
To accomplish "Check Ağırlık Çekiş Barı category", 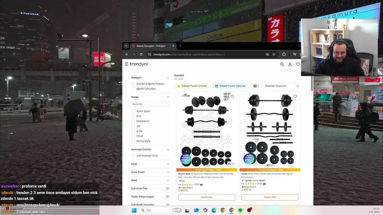I will point(133,89).
